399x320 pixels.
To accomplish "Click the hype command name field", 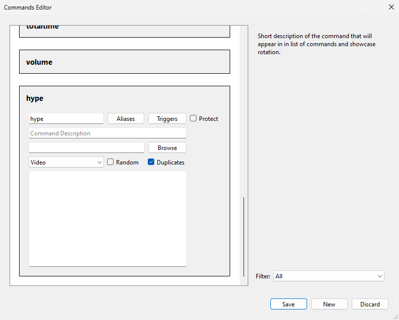I will point(66,119).
